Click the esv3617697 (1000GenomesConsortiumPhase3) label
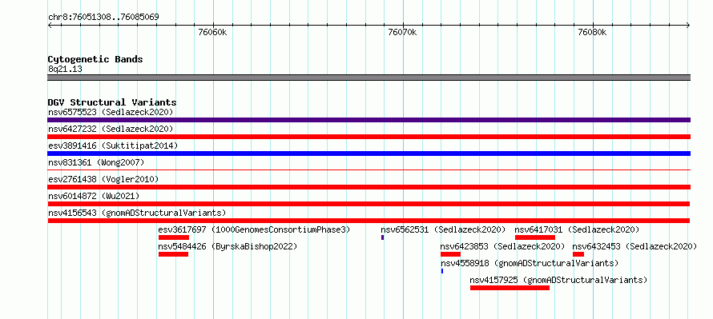Viewport: 713px width, 319px height. point(254,229)
